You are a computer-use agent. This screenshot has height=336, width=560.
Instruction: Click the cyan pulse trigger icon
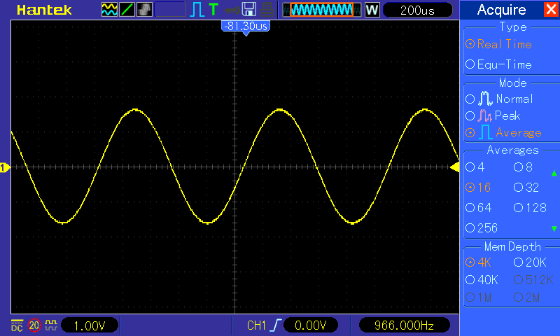pyautogui.click(x=197, y=10)
